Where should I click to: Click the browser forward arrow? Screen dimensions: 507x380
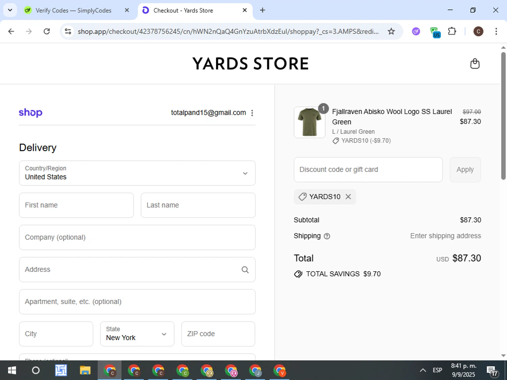pyautogui.click(x=29, y=31)
